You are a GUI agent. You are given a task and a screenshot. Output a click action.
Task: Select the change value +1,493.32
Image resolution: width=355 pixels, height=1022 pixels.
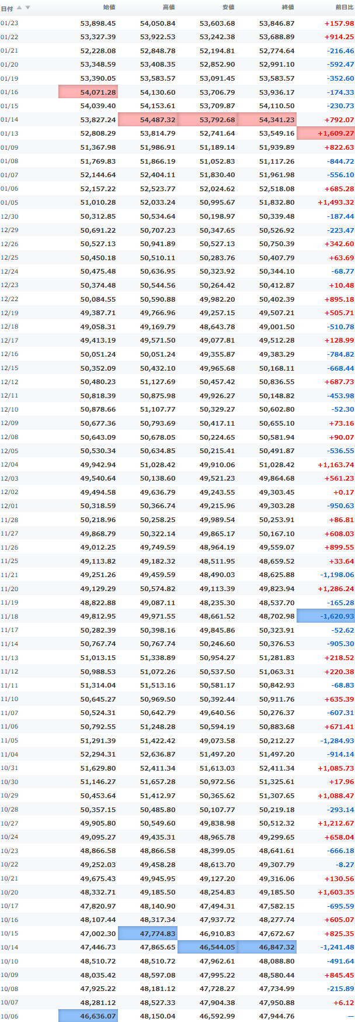tap(336, 202)
